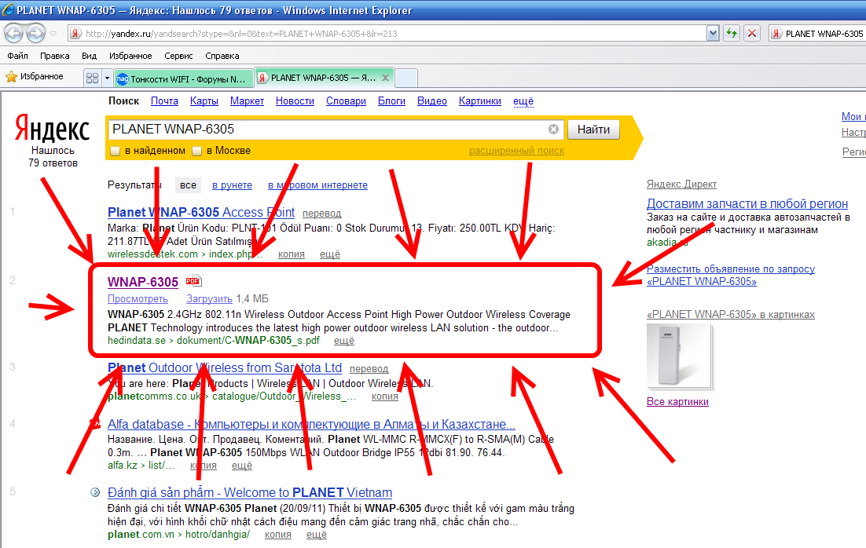Open the Маркет link
Viewport: 866px width, 548px height.
click(247, 101)
